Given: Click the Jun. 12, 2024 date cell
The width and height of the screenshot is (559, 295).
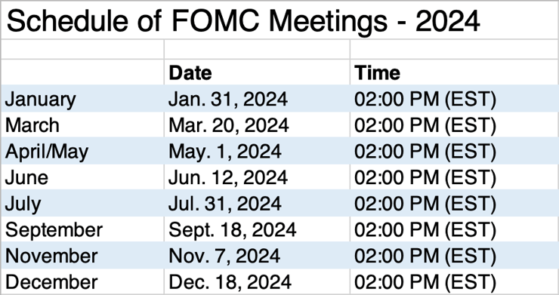Looking at the screenshot, I should point(257,177).
